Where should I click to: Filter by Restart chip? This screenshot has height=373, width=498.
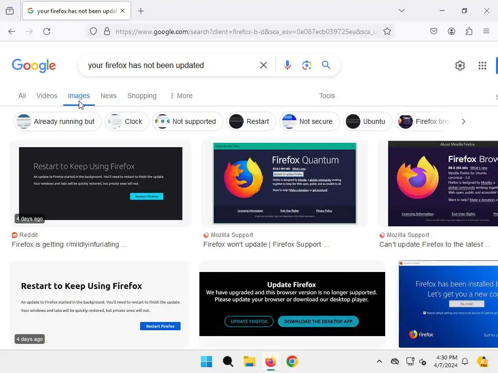pos(251,121)
